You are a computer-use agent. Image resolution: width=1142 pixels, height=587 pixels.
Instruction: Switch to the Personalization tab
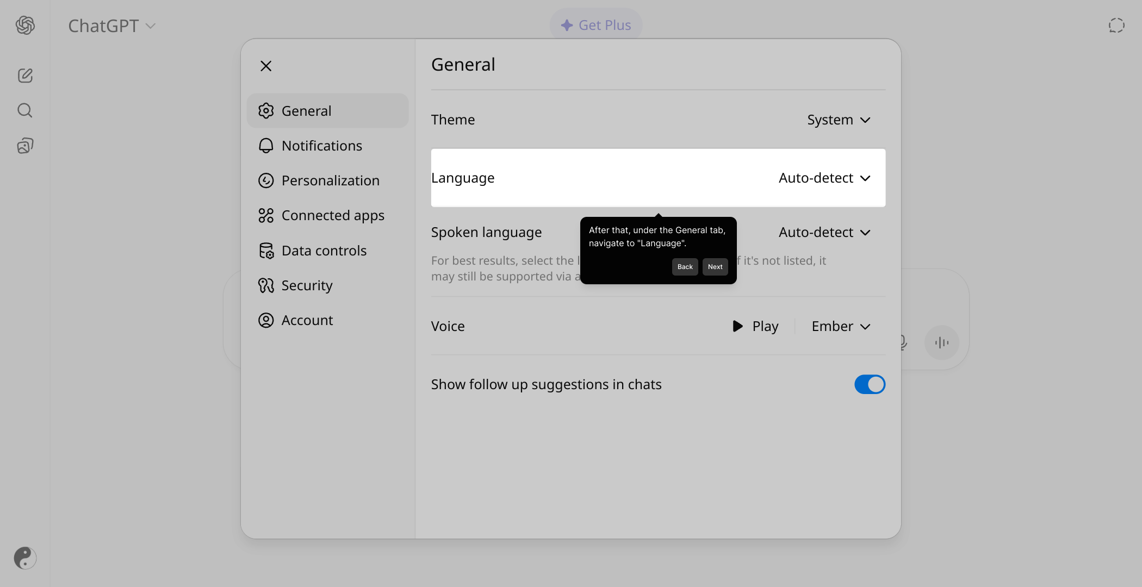pyautogui.click(x=327, y=180)
